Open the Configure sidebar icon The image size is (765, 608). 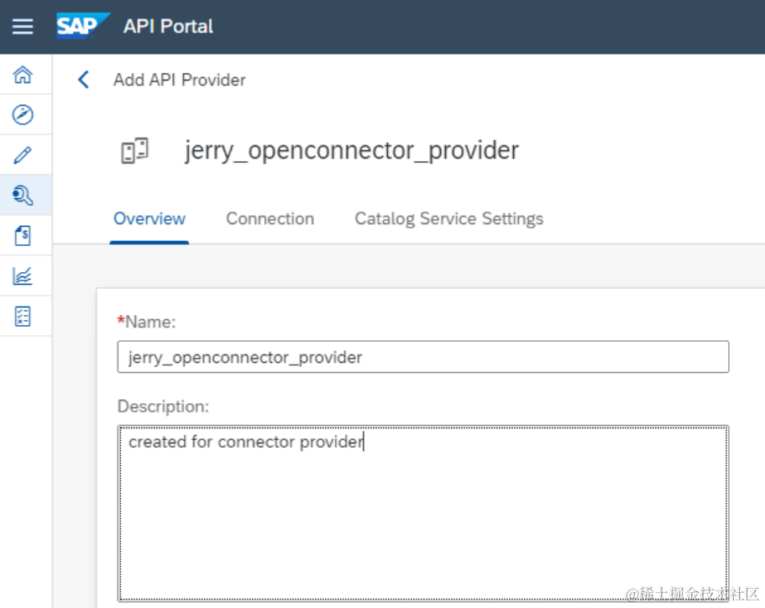(x=23, y=196)
